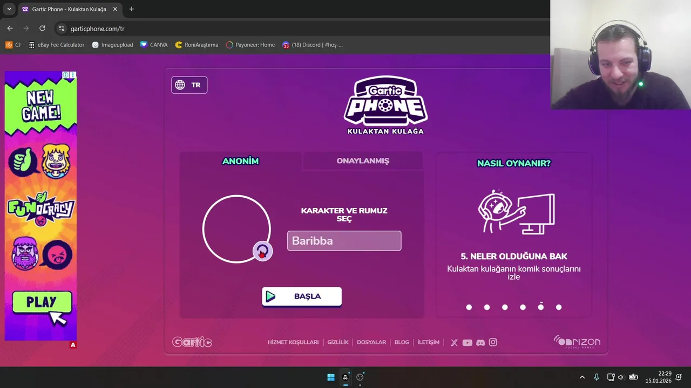Switch to the ONAYLANMIŞ tab
This screenshot has width=691, height=388.
pyautogui.click(x=363, y=161)
